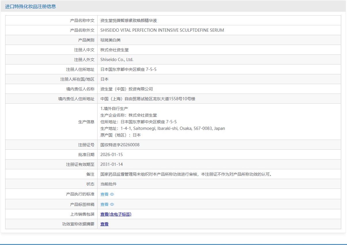Click the line 原产国（地区）：日本
Screen dimensions: 347x245
coord(121,135)
